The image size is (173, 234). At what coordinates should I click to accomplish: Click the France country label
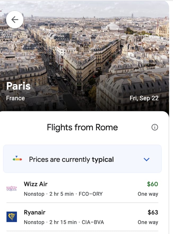pos(15,98)
